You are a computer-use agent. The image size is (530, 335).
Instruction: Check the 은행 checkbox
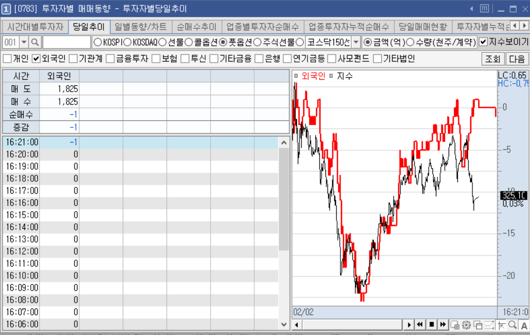259,59
